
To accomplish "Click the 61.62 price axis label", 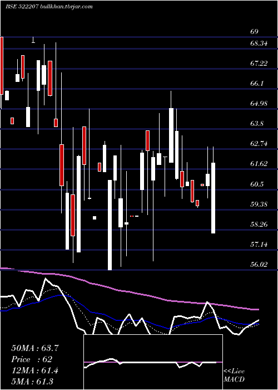I will coord(259,164).
